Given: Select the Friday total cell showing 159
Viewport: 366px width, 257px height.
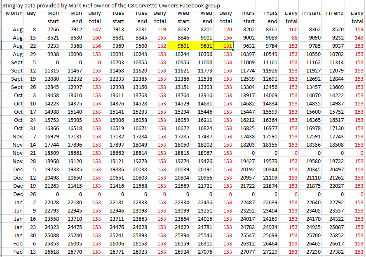Looking at the screenshot, I should click(359, 30).
